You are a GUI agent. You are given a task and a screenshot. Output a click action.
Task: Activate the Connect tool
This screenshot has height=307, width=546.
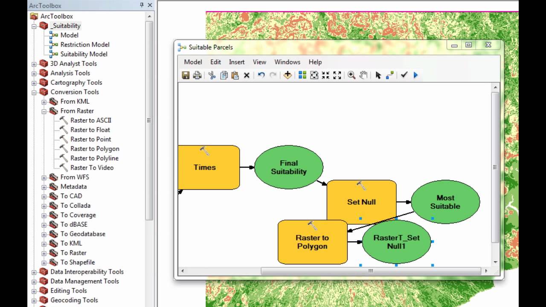click(389, 75)
